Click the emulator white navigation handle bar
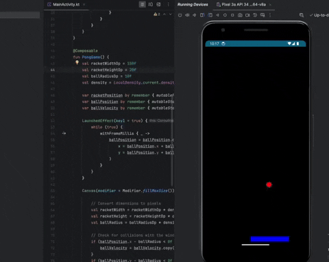329x262 pixels. tap(256, 245)
